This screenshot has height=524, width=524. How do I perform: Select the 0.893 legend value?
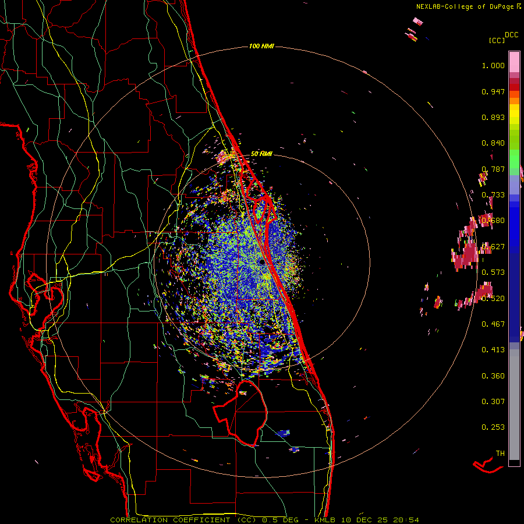point(493,117)
